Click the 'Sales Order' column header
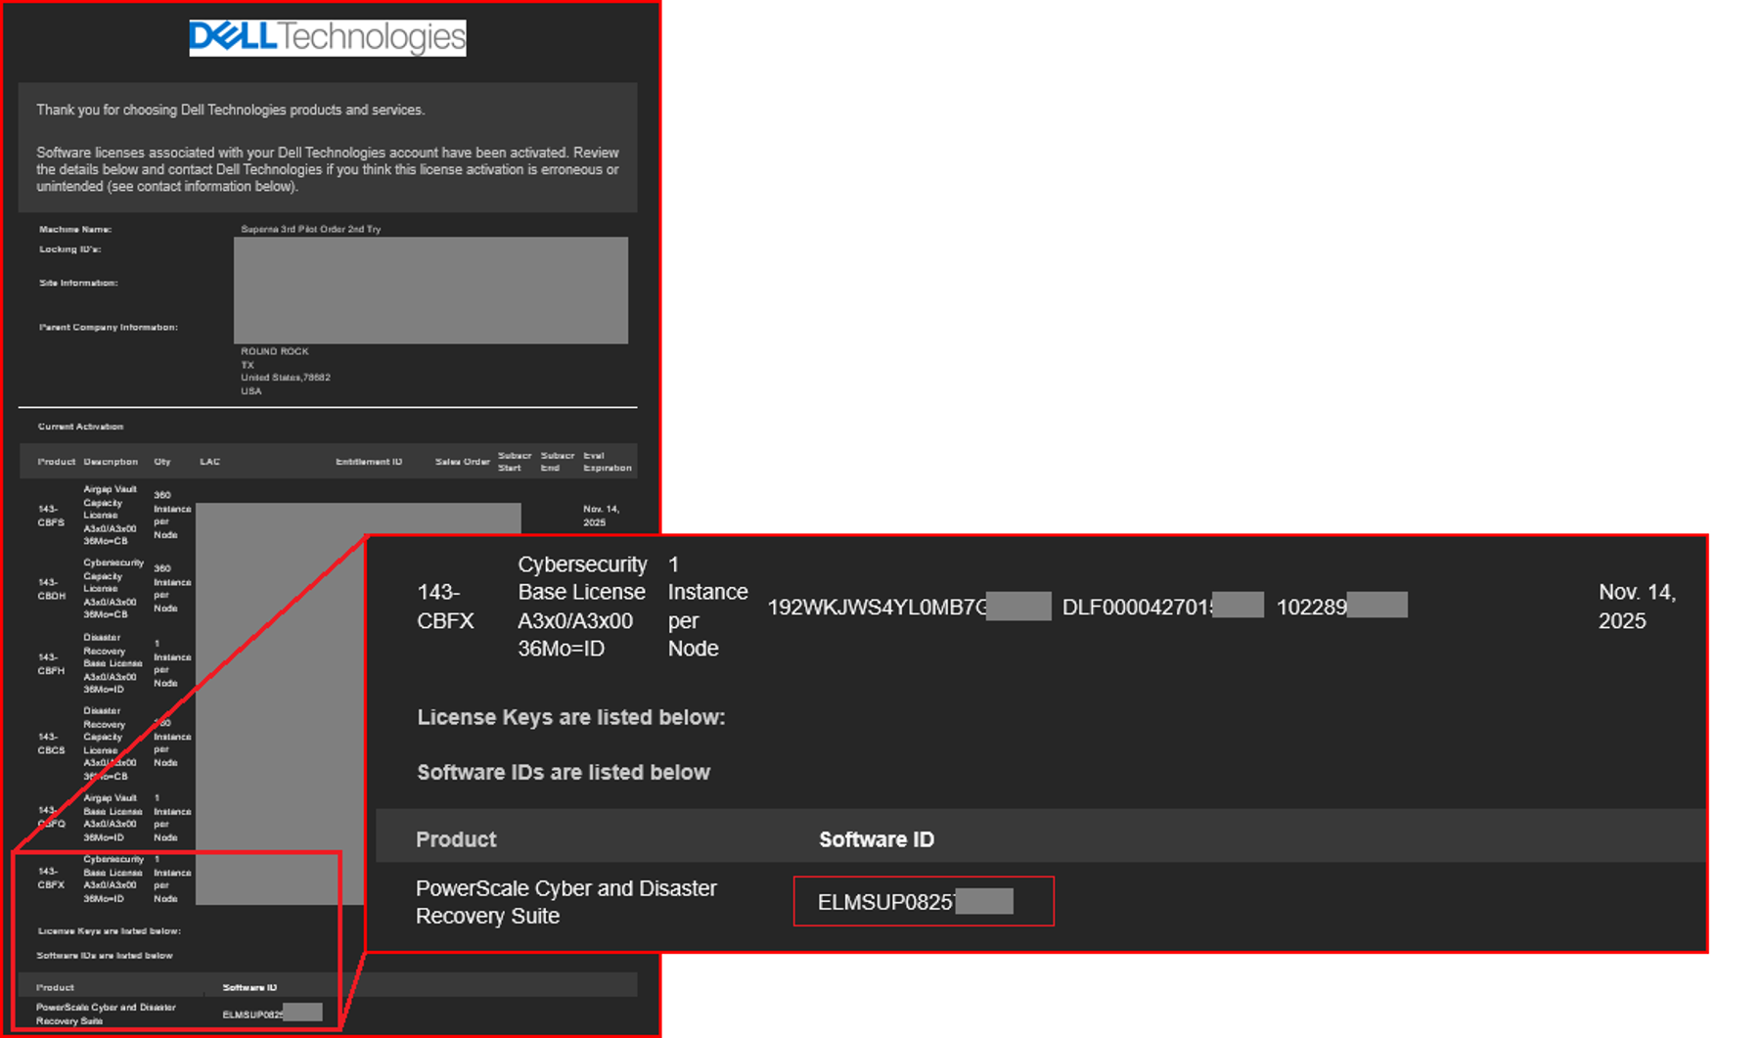Viewport: 1761px width, 1038px height. (x=463, y=462)
